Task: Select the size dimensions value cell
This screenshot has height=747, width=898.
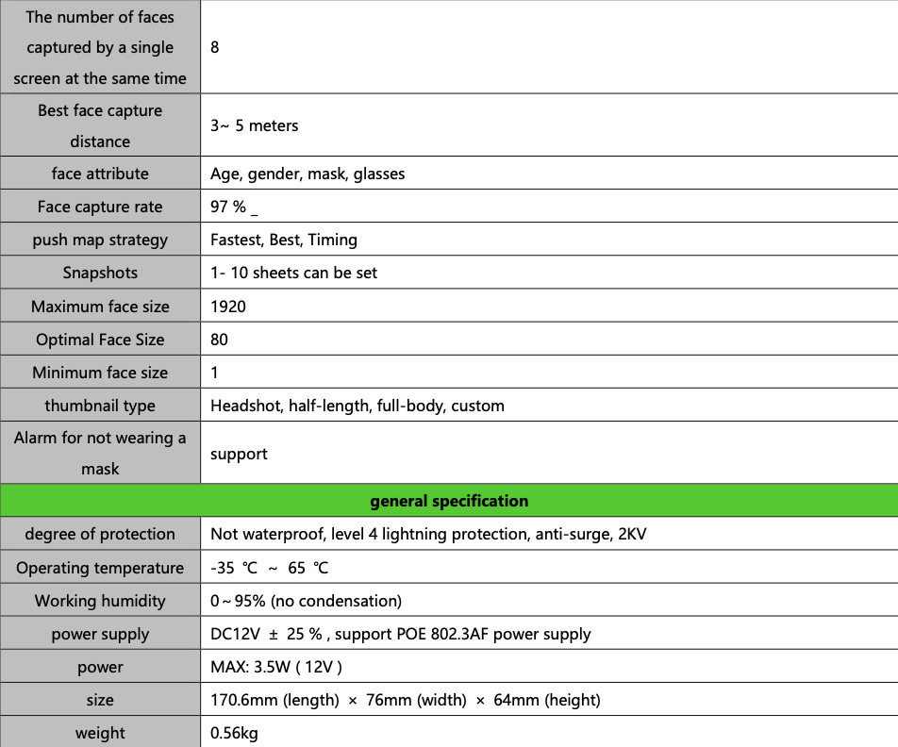Action: tap(549, 700)
